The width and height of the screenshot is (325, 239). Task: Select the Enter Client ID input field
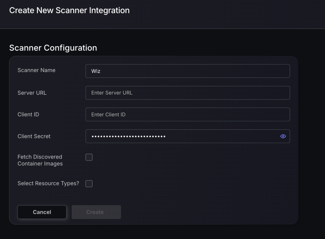pos(187,114)
